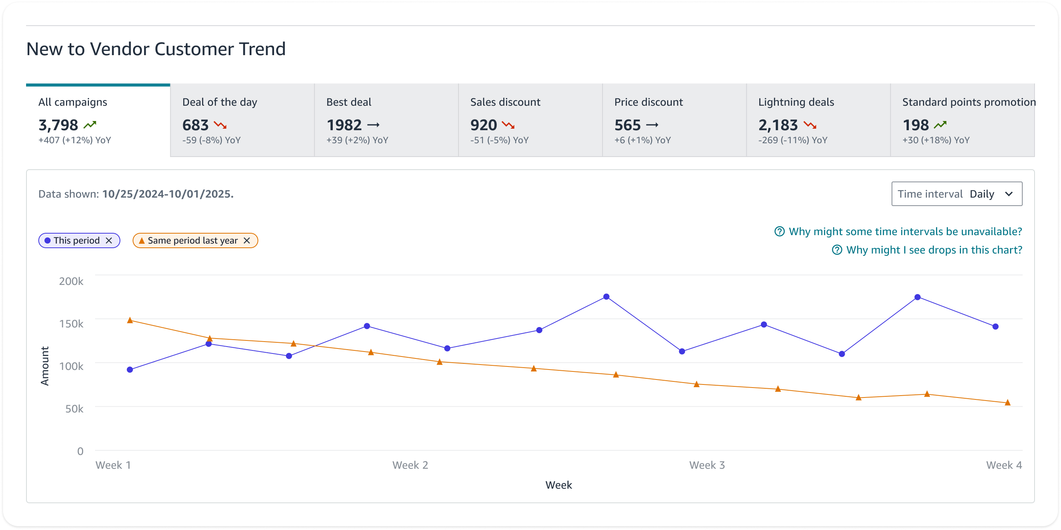Select the All campaigns tab
The image size is (1061, 530).
(x=98, y=120)
